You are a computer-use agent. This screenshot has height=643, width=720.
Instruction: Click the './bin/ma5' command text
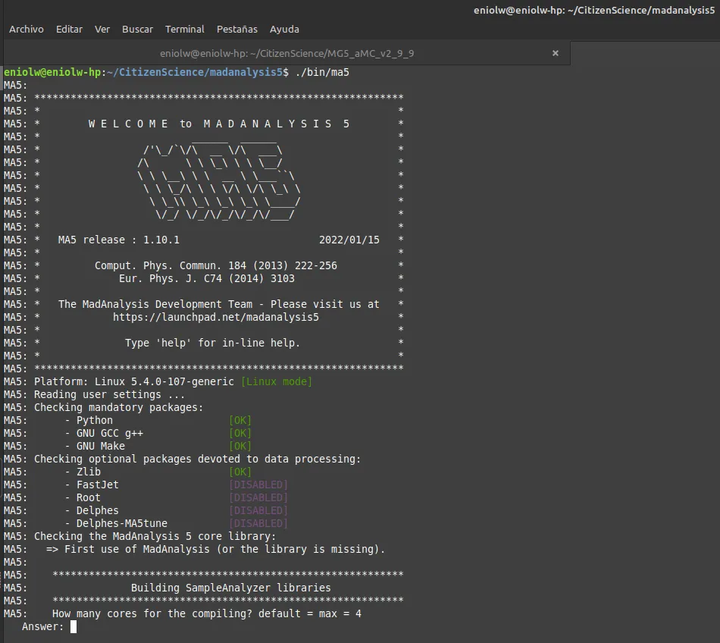[322, 73]
